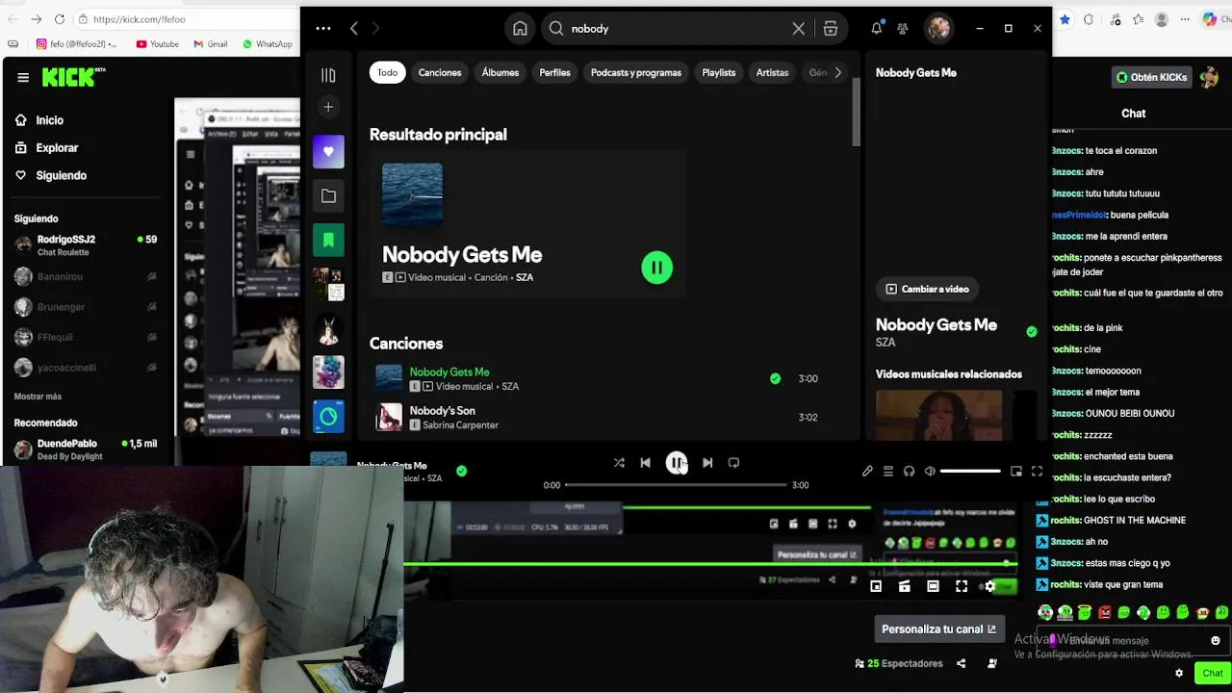The image size is (1232, 693).
Task: Open Kick hamburger menu
Action: (23, 78)
